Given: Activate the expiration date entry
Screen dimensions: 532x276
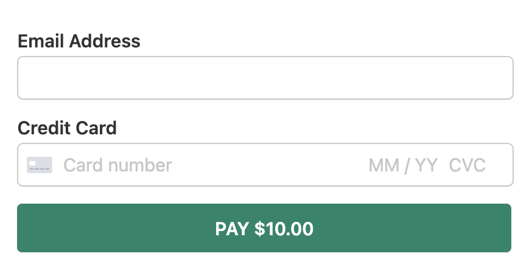Looking at the screenshot, I should [403, 165].
